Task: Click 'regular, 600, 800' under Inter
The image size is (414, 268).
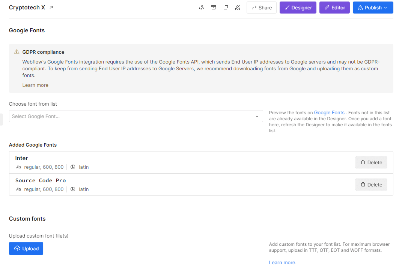Action: (x=44, y=167)
